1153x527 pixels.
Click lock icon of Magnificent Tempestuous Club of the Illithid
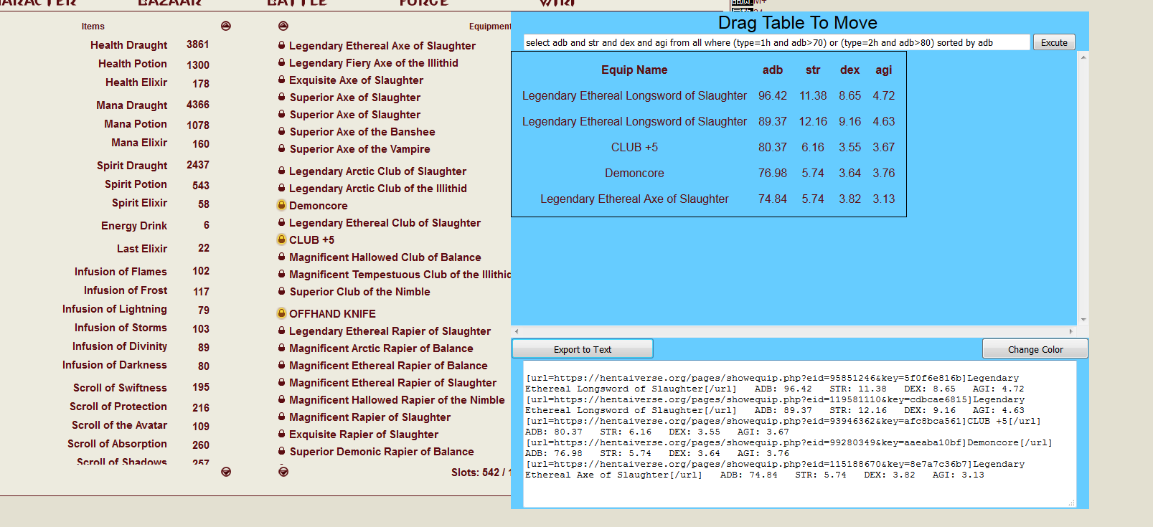tap(282, 274)
